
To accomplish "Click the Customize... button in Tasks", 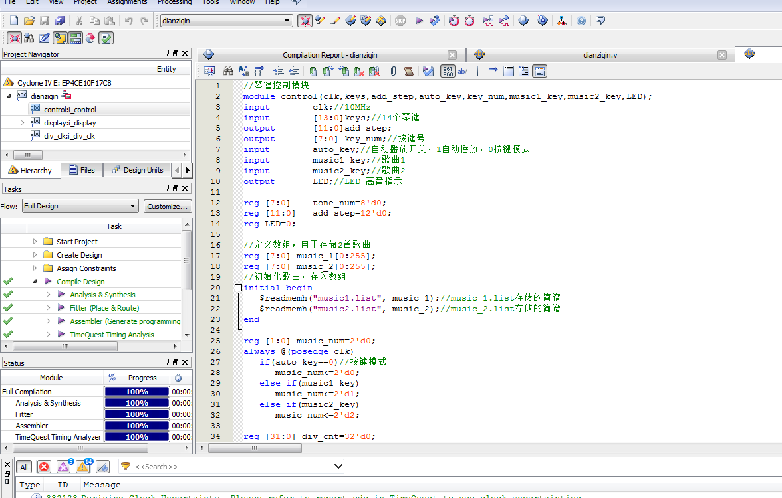I will [x=168, y=206].
